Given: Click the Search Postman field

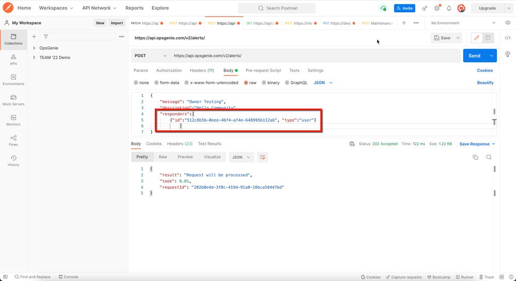Looking at the screenshot, I should (277, 8).
